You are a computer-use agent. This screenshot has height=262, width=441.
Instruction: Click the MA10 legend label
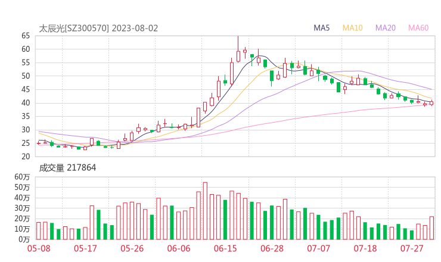click(352, 28)
